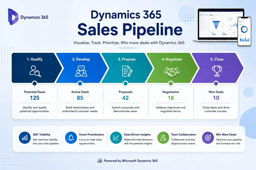Click Submit proposals and demonstrate value text
The image size is (256, 170).
(x=125, y=109)
